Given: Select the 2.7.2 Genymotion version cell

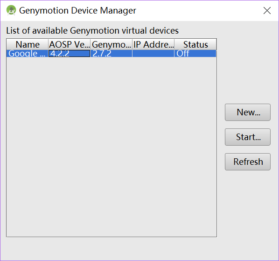Looking at the screenshot, I should click(x=112, y=53).
